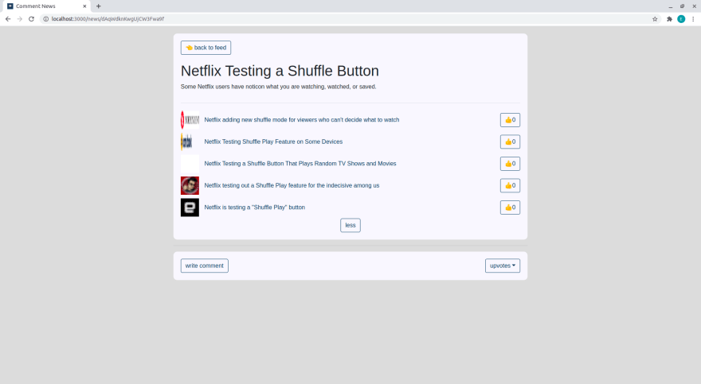Click the 'Some Netflix users have noticon' summary text
Image resolution: width=701 pixels, height=384 pixels.
pos(279,87)
